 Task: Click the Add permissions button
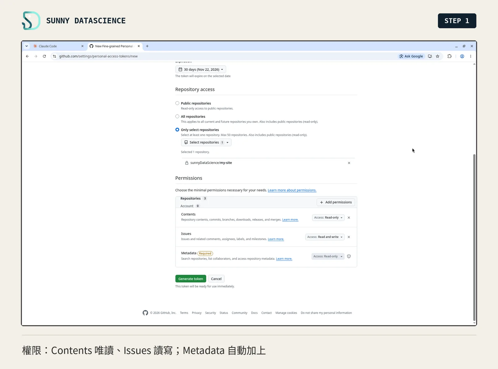tap(336, 202)
